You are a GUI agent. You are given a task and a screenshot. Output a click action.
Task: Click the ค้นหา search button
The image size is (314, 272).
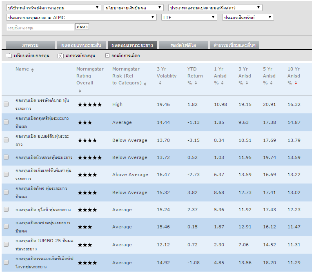coord(82,27)
